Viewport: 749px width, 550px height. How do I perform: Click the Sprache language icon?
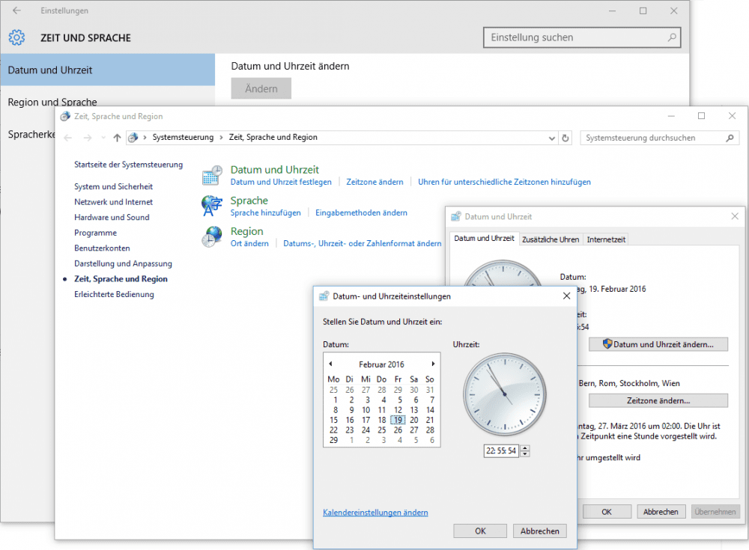[211, 206]
